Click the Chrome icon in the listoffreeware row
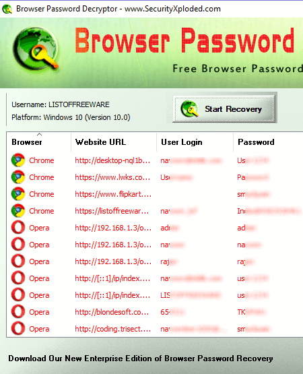Screen dimensions: 303x374 [18, 211]
